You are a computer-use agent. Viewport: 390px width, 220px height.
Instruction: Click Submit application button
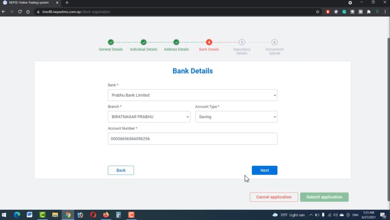pyautogui.click(x=324, y=197)
